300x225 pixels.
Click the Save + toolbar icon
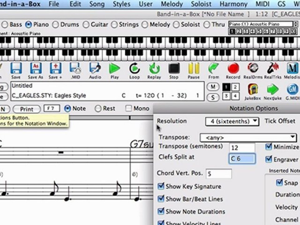(56, 68)
